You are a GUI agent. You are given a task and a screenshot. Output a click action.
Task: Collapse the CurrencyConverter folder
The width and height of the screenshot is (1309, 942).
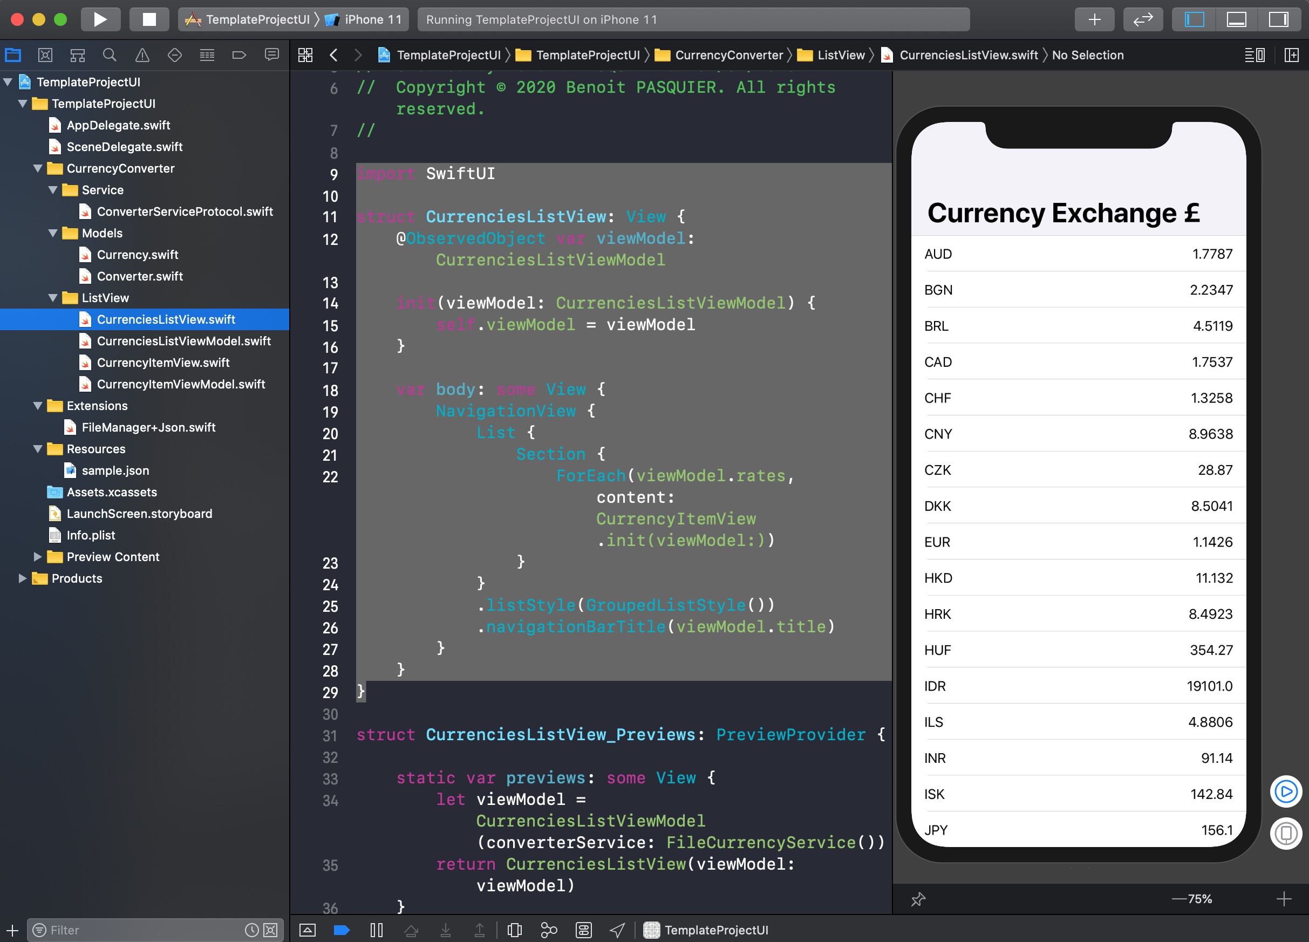point(38,168)
